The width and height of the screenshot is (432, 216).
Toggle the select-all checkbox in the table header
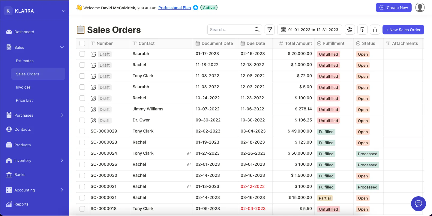pos(82,43)
